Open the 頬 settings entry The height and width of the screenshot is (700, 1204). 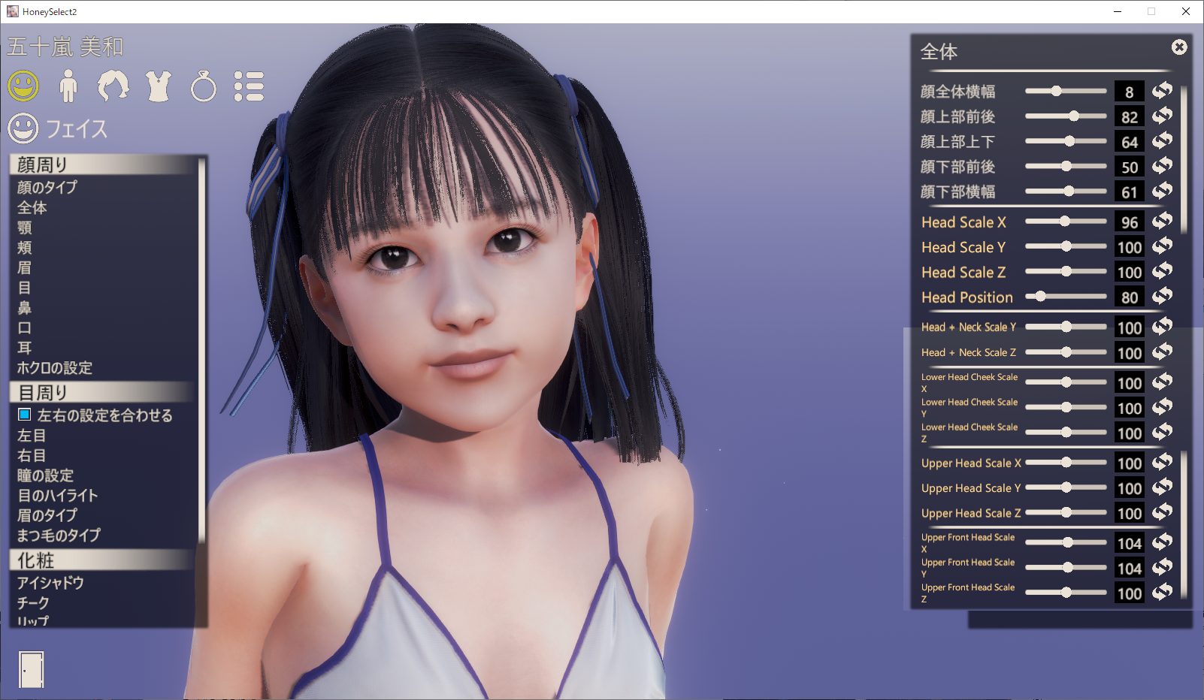25,248
